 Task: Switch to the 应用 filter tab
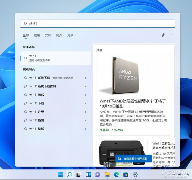[37, 35]
